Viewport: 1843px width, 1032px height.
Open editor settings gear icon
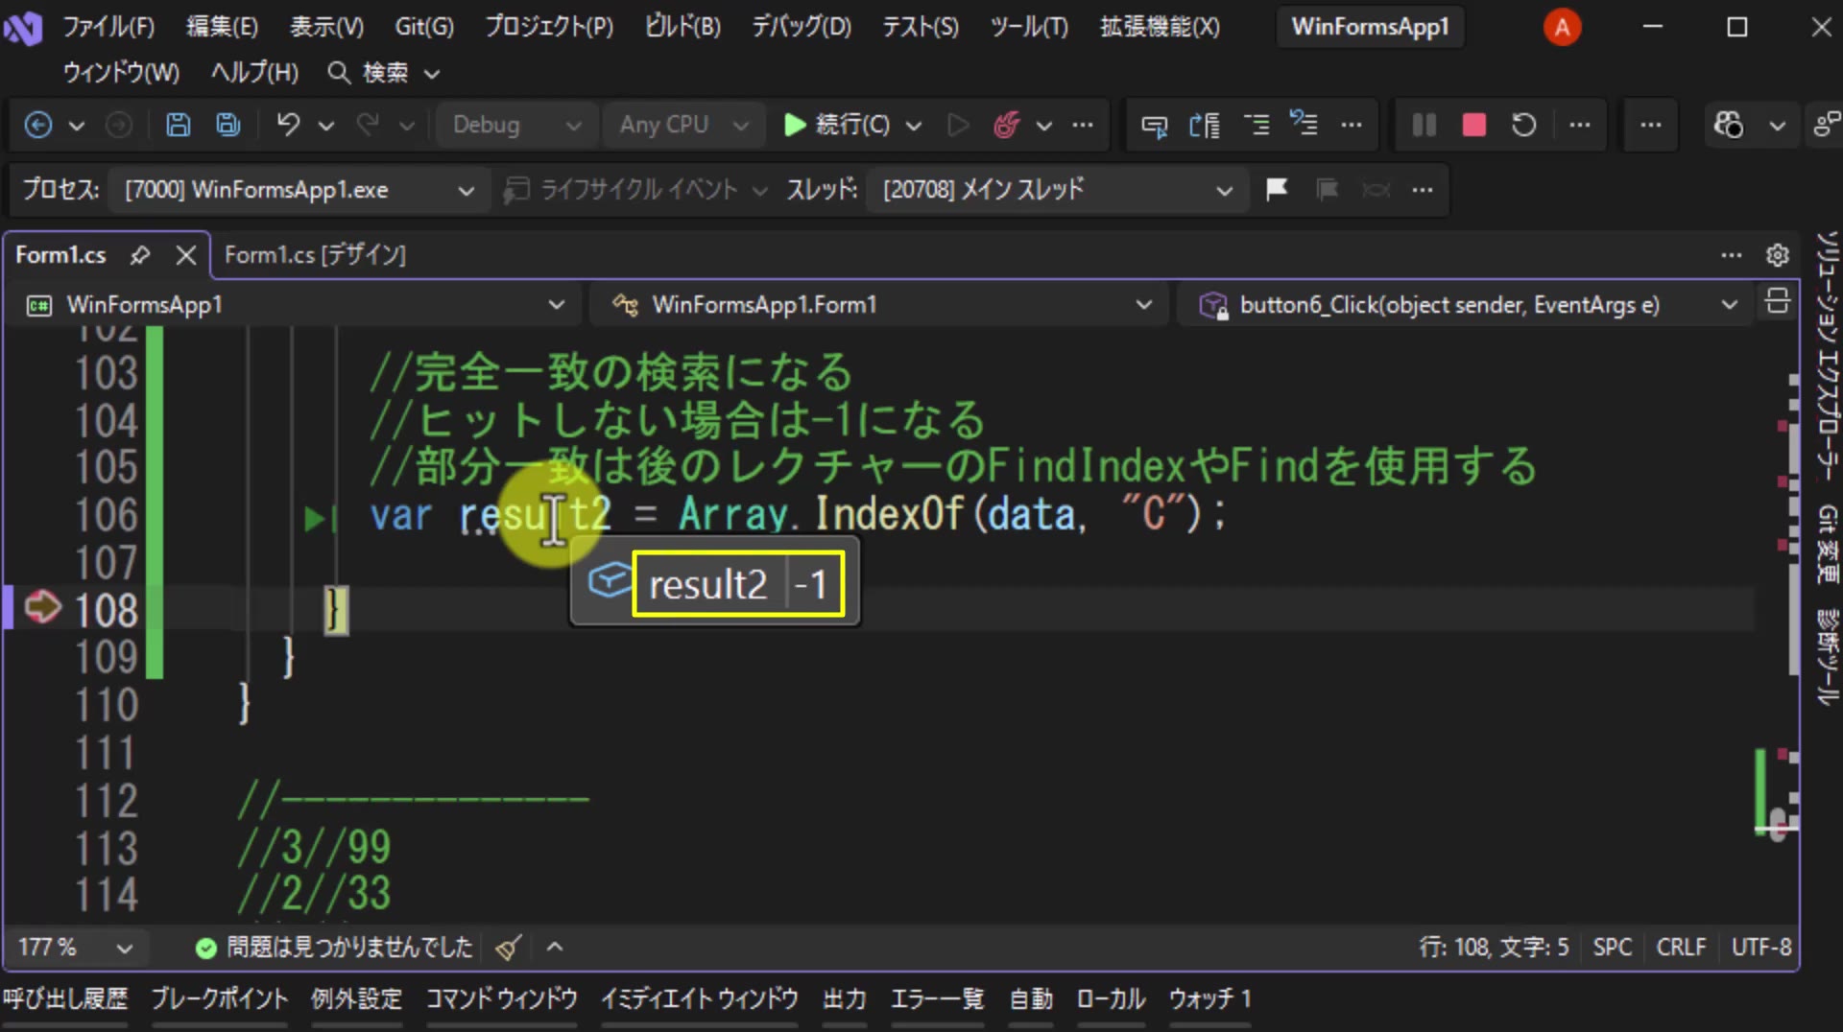coord(1777,255)
